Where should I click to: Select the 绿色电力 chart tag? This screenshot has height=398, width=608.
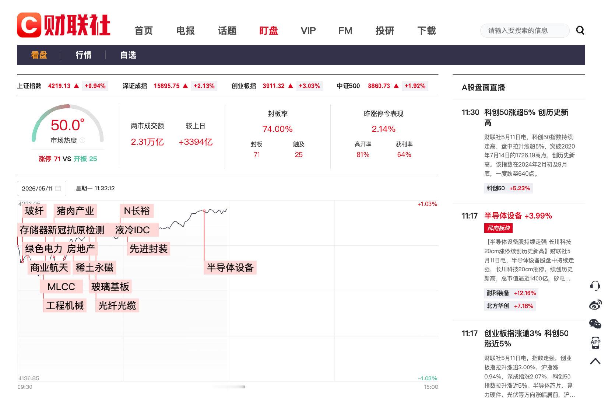click(x=43, y=249)
